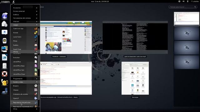Open LibreOffice Calc green icon
Screen dimensions: 200x112
click(x=36, y=70)
